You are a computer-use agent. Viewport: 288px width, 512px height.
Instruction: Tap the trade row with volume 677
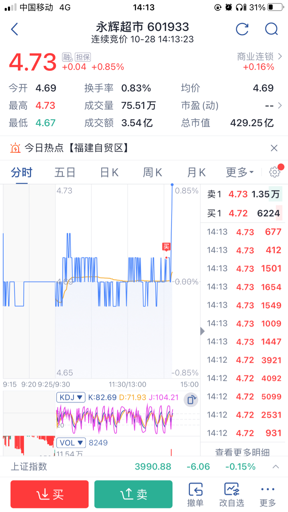click(244, 232)
